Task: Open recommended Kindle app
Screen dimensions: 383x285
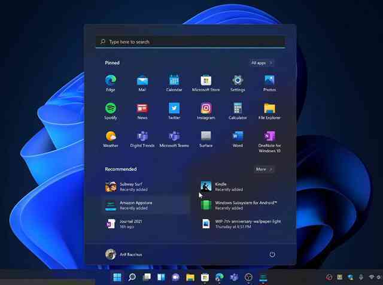Action: [x=242, y=187]
